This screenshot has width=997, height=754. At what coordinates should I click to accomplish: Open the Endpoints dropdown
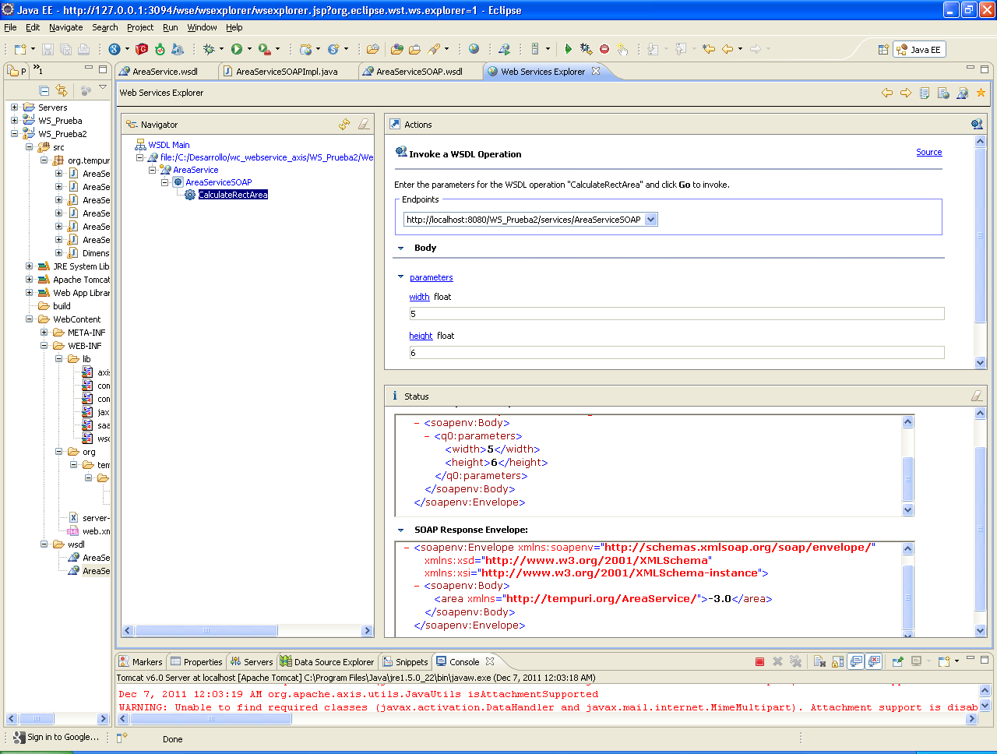click(651, 220)
